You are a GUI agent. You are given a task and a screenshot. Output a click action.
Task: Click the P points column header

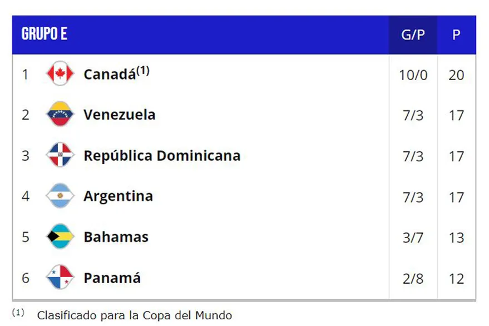[456, 34]
